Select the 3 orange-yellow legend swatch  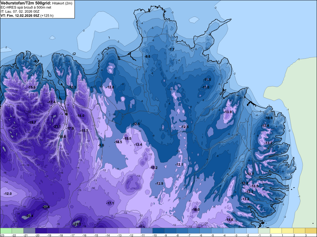[x=311, y=231]
